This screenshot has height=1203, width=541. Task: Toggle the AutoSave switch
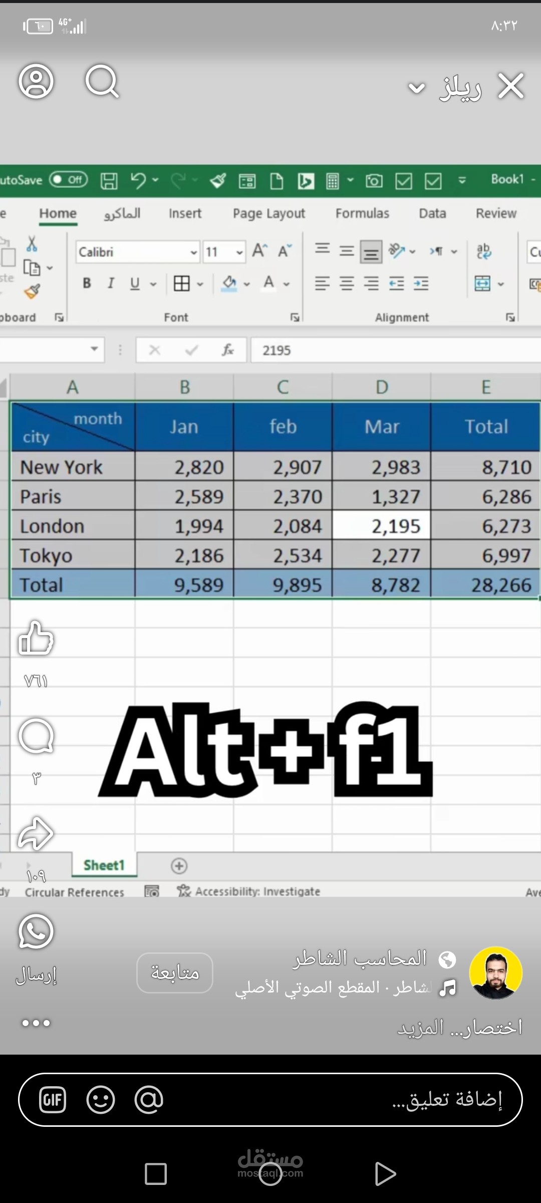[69, 179]
